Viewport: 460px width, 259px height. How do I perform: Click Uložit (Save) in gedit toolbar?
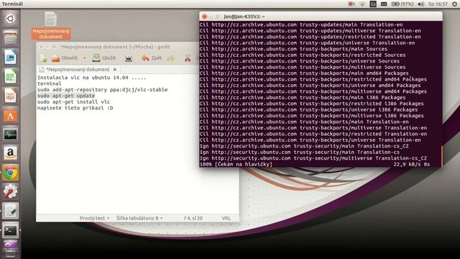click(103, 58)
